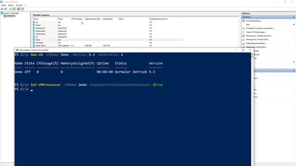Click the 00:37:40 uptime cell
The width and height of the screenshot is (296, 166).
coord(106,46)
